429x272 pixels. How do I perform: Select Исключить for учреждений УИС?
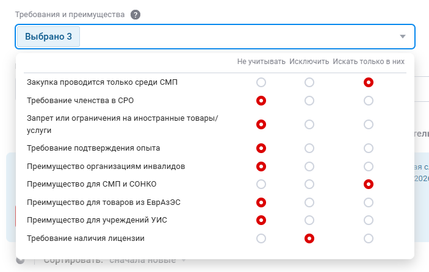[309, 220]
